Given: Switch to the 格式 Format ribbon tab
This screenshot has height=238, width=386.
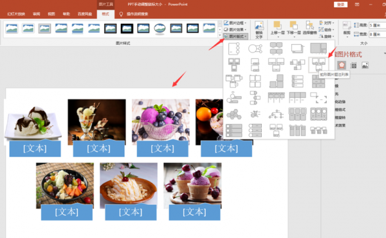Looking at the screenshot, I should 106,14.
